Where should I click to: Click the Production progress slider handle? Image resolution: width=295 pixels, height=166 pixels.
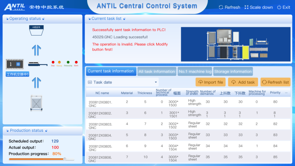tap(65, 159)
